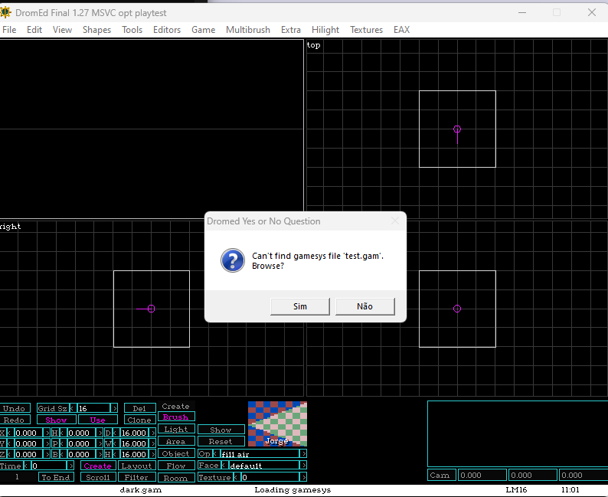
Task: Click the X coordinate input field
Action: 28,433
